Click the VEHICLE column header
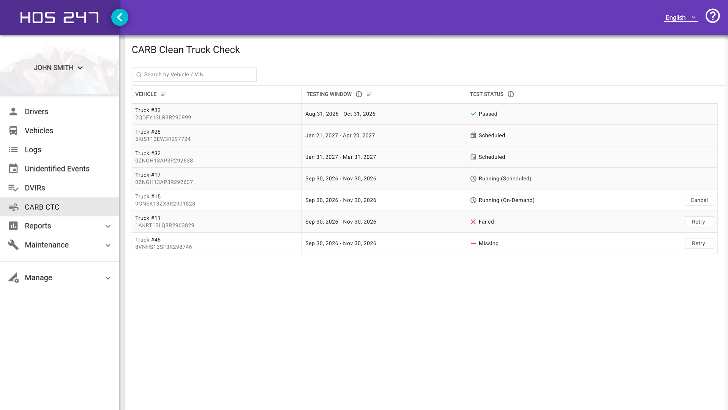 pyautogui.click(x=146, y=94)
